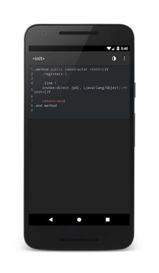Tap the cellular signal status icon

(x=113, y=48)
